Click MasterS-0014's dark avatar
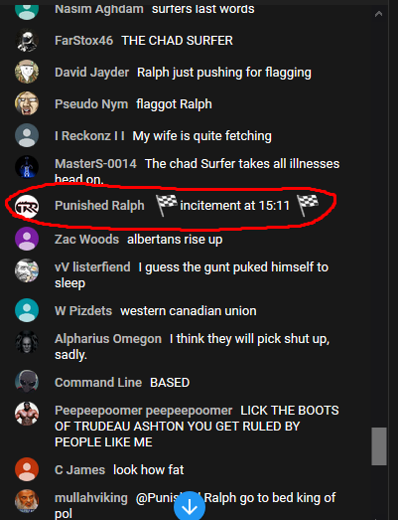The image size is (398, 520). pos(27,167)
